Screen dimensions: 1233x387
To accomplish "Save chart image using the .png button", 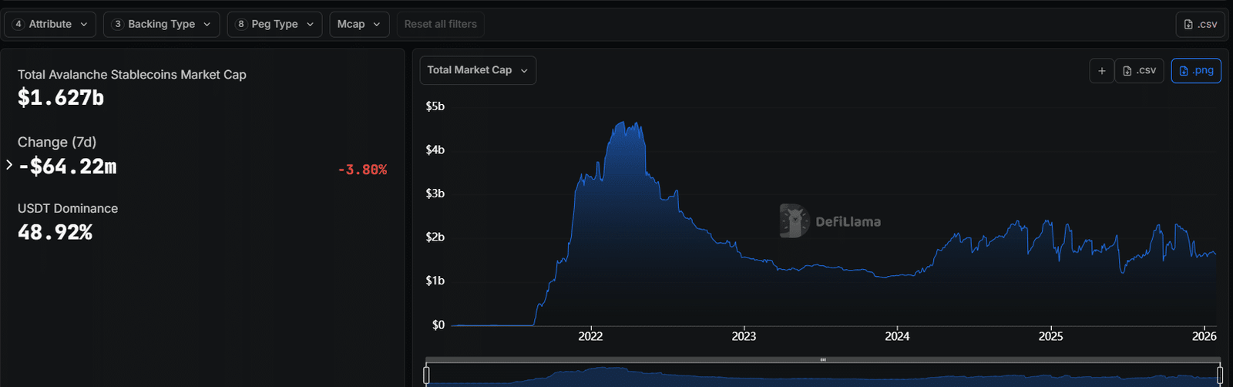I will point(1195,71).
